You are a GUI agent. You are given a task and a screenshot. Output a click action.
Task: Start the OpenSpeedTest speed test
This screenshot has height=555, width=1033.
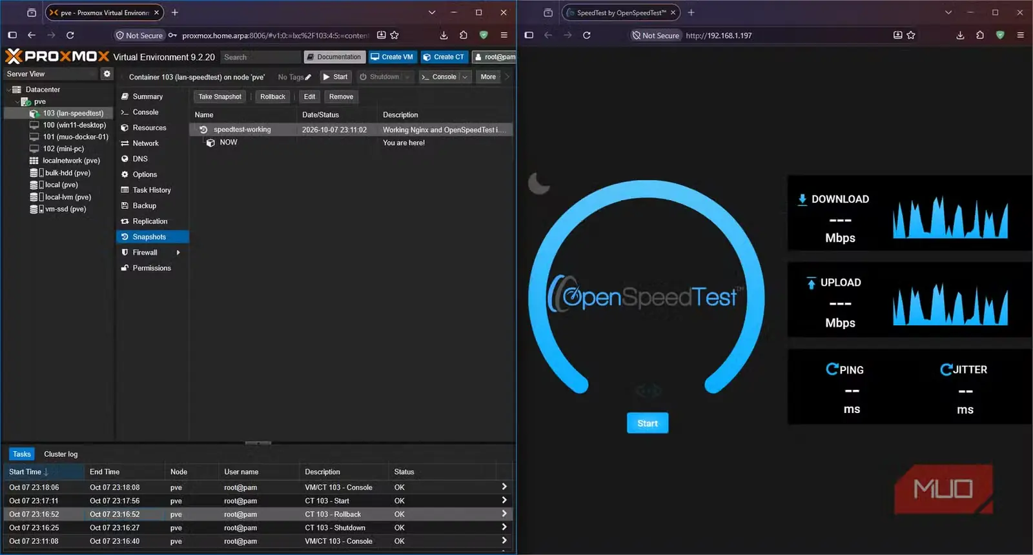point(648,423)
